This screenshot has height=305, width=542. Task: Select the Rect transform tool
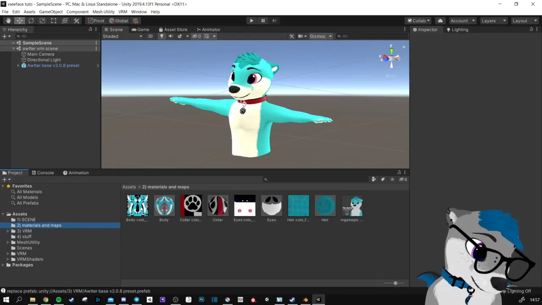click(54, 21)
